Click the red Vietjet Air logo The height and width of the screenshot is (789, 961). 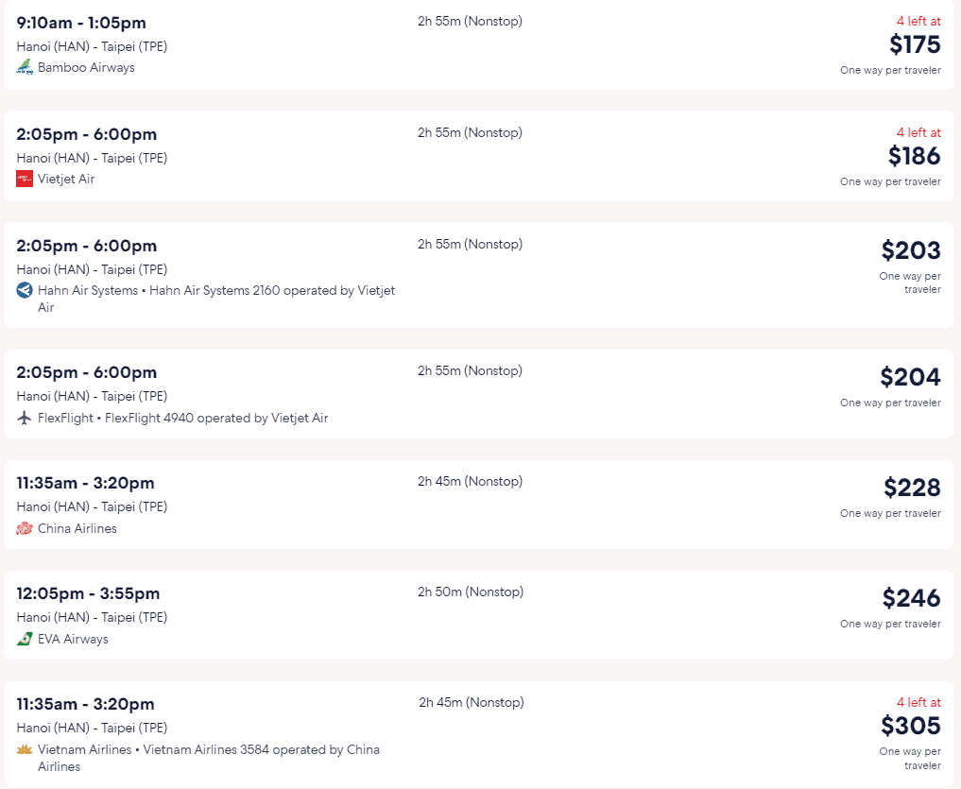[x=25, y=179]
